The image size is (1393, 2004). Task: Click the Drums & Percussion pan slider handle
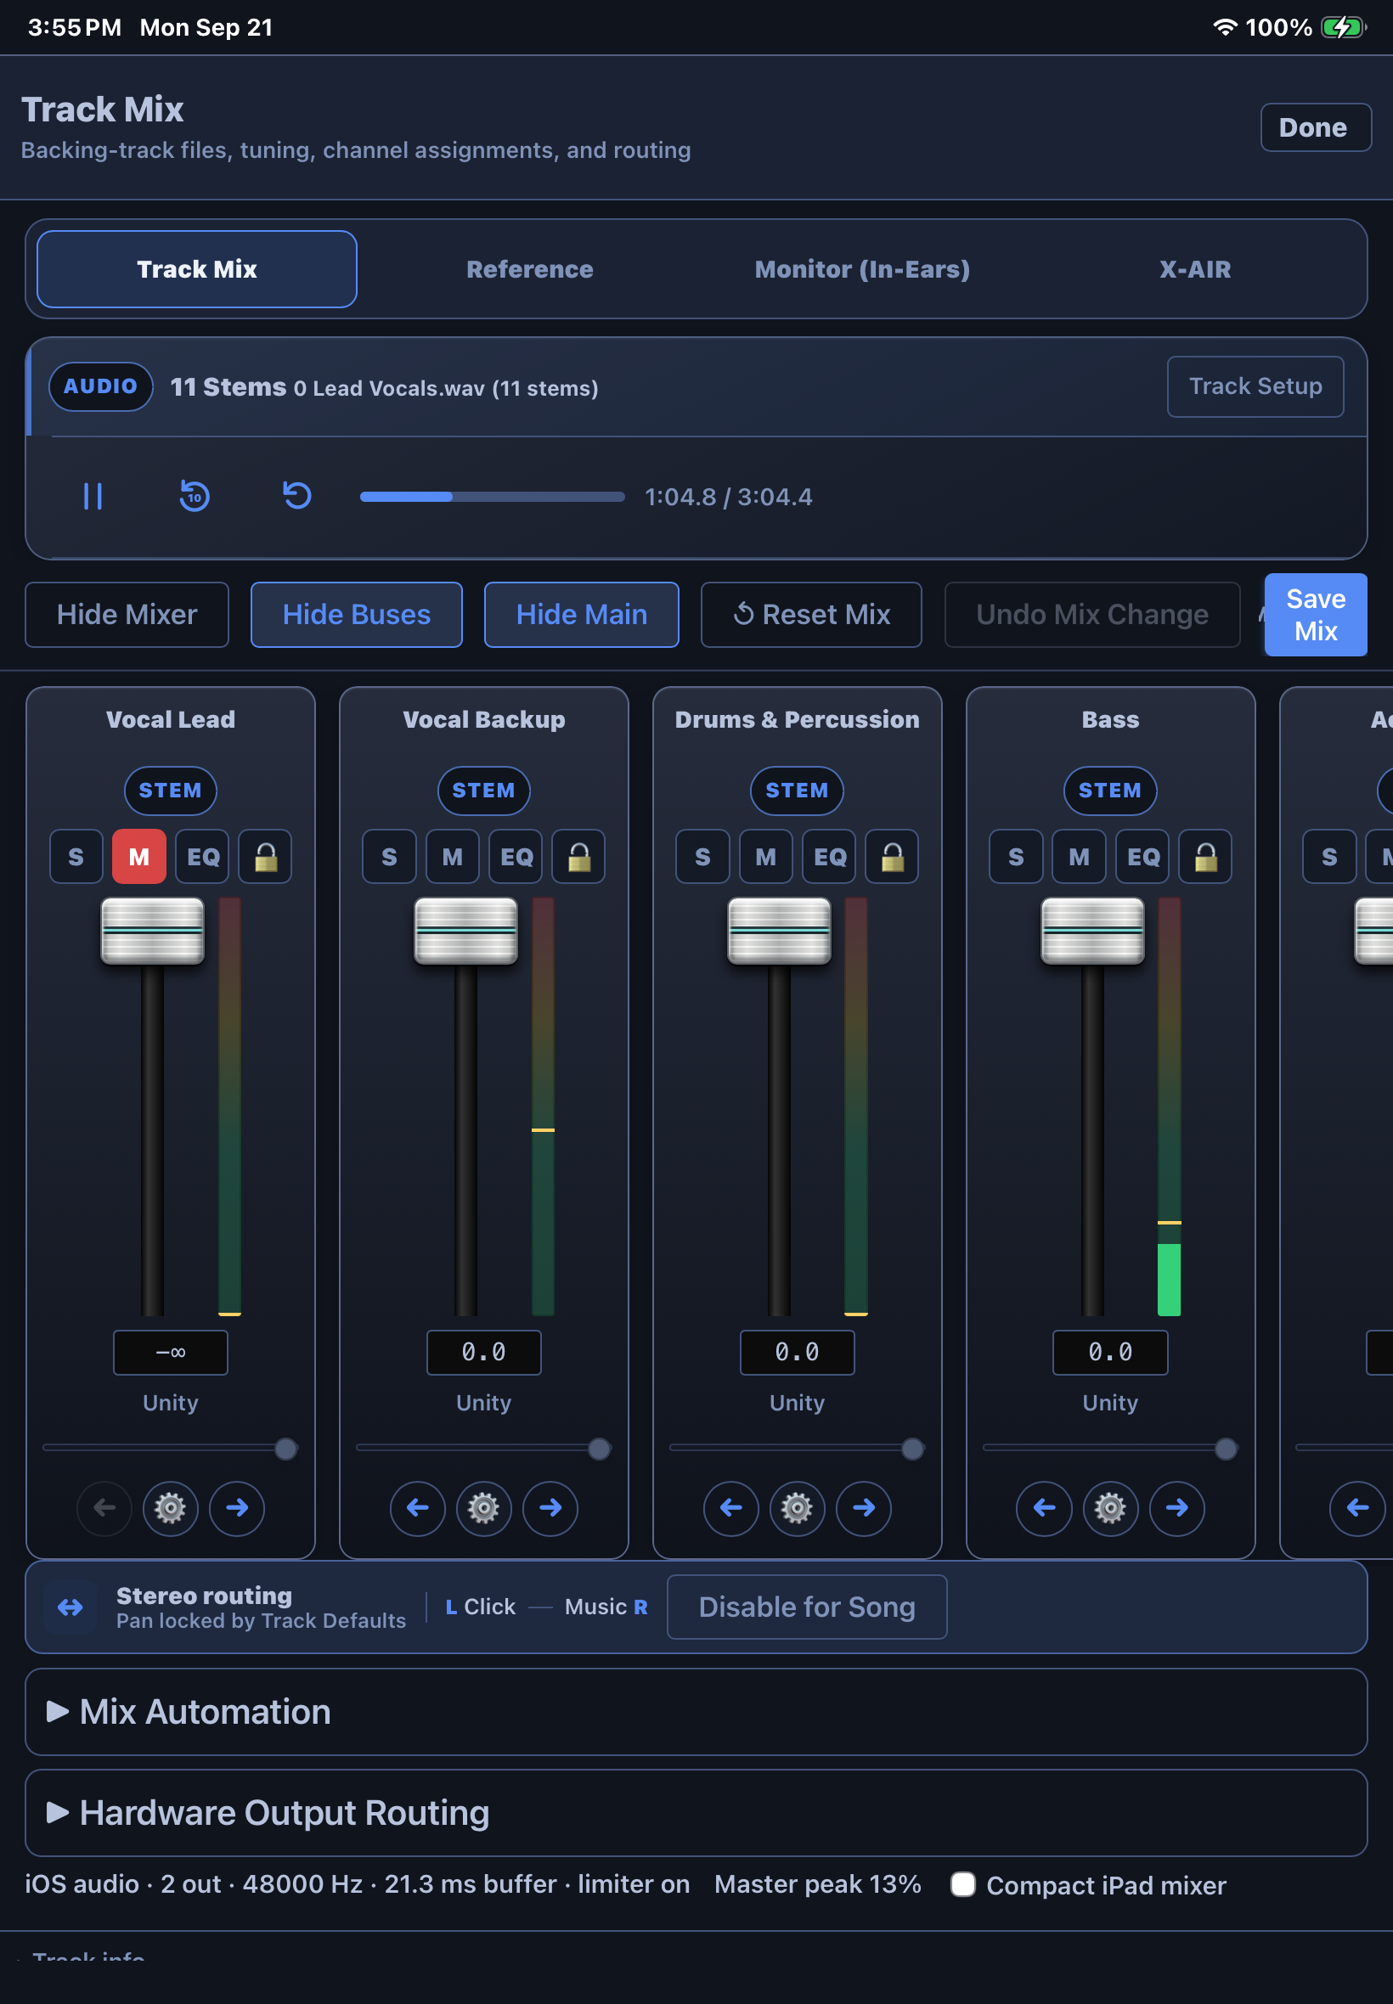[912, 1450]
